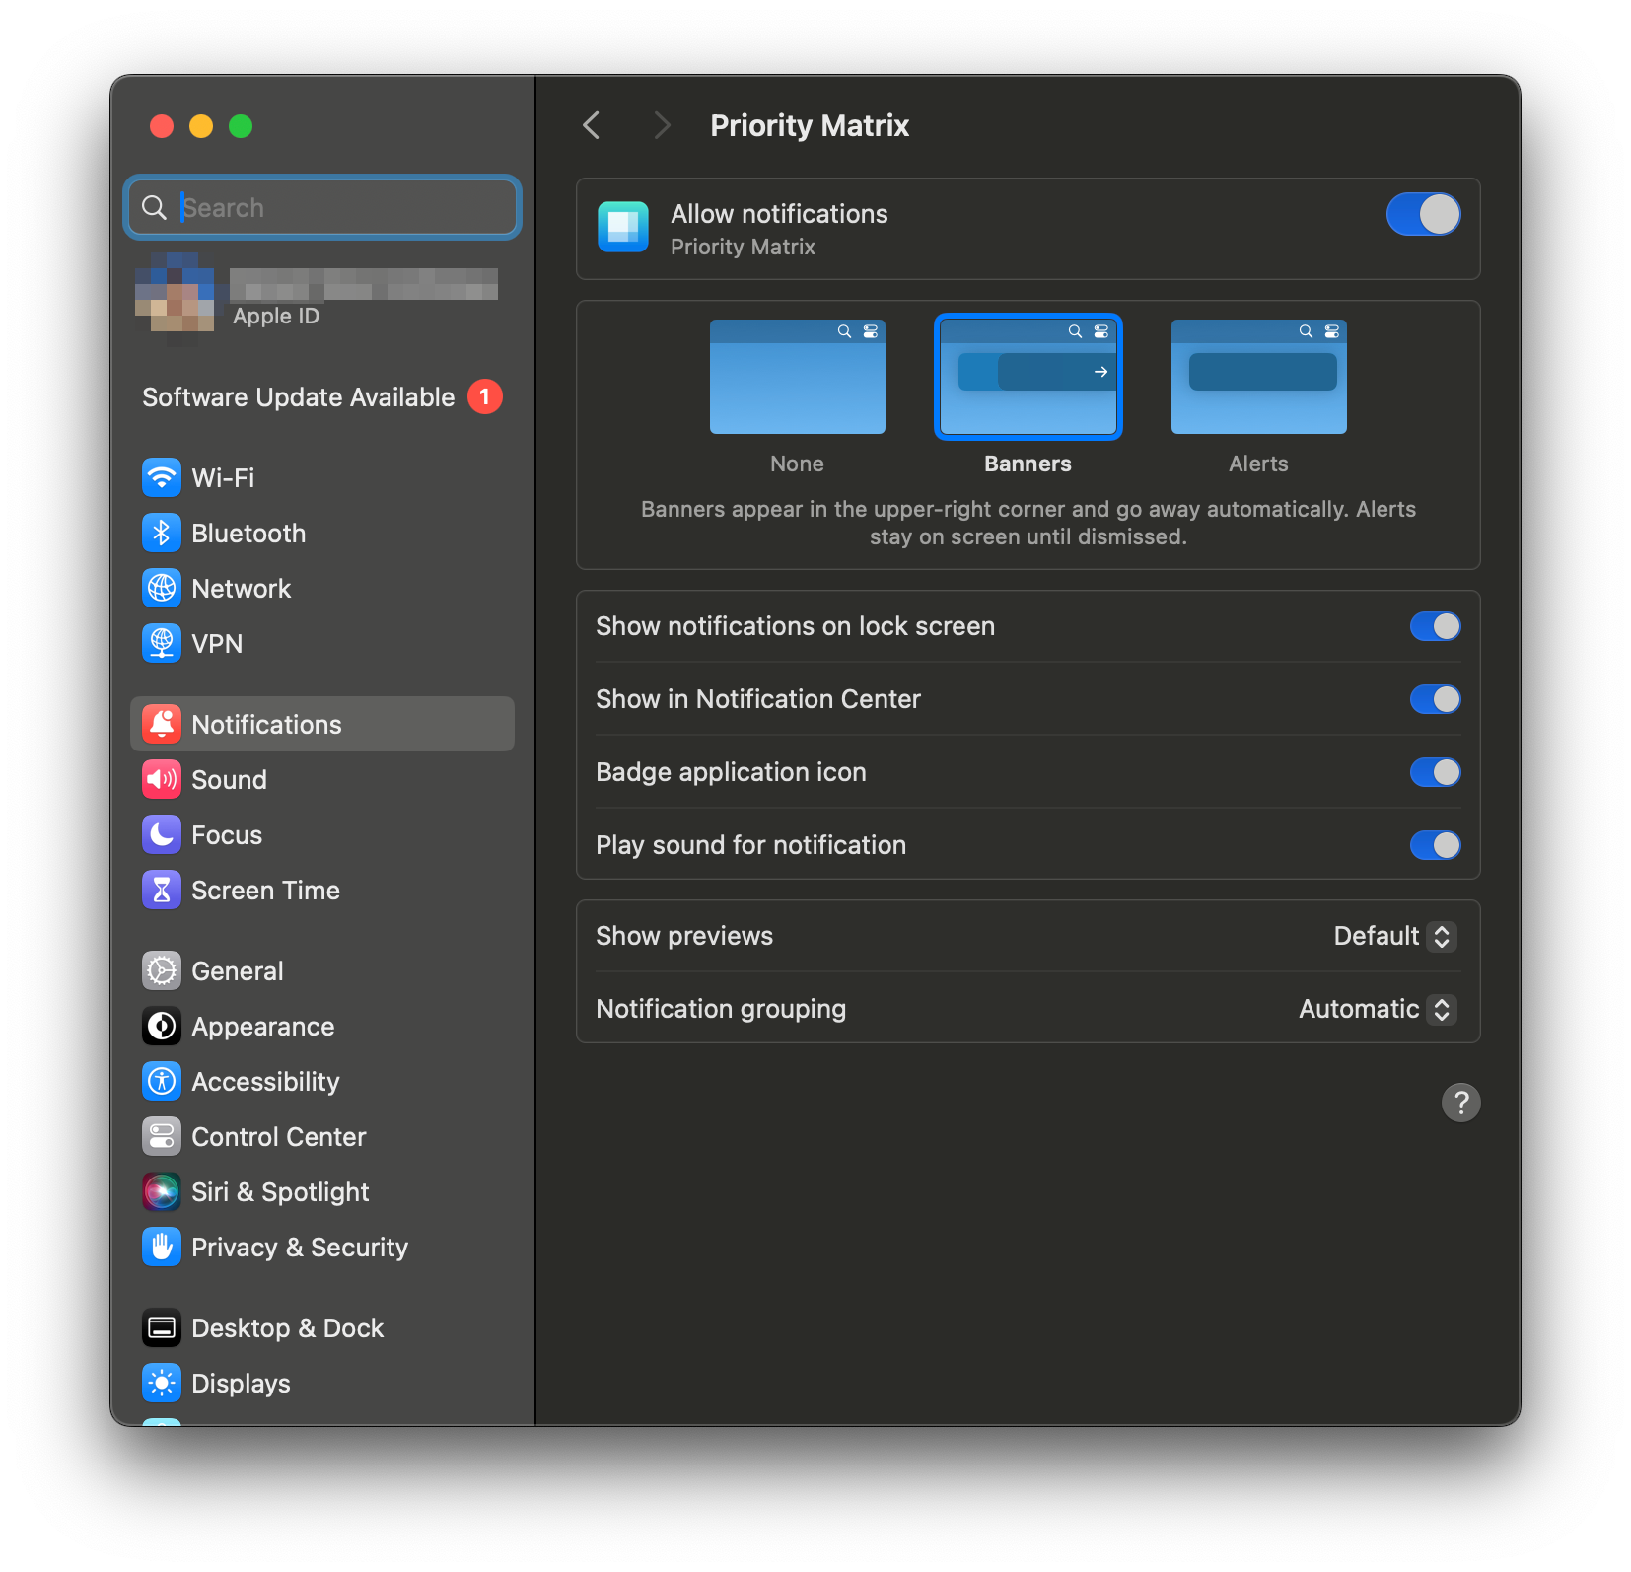The width and height of the screenshot is (1631, 1572).
Task: Select Desktop & Dock in sidebar
Action: [287, 1327]
